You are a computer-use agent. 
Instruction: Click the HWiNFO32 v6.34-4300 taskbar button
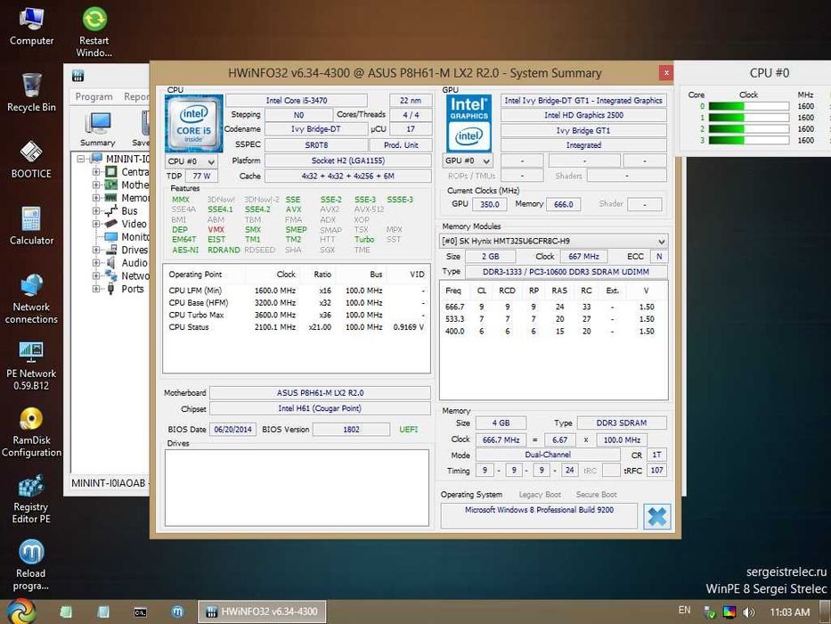pos(260,612)
